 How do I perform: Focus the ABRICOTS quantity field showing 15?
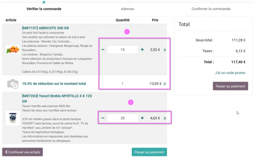[x=123, y=50]
